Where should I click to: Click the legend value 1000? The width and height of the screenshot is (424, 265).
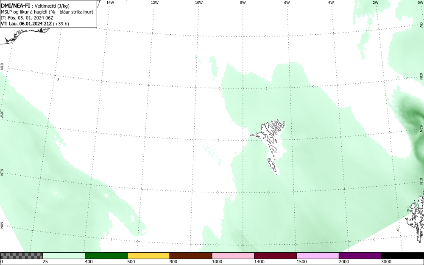pos(217,262)
